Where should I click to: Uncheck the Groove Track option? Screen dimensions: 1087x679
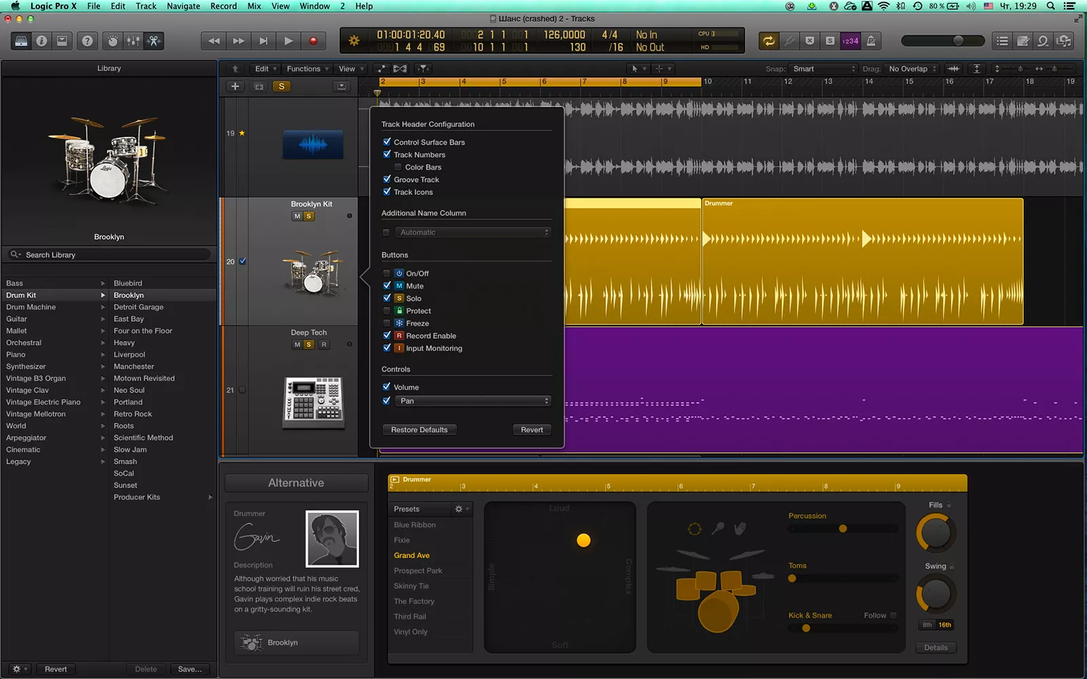coord(387,179)
